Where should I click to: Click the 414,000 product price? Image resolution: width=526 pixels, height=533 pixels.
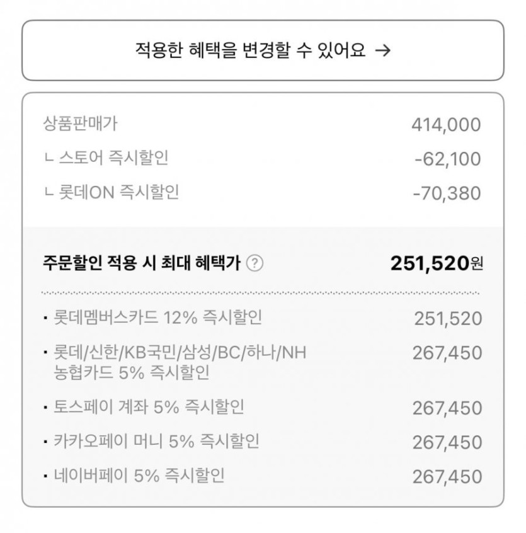pyautogui.click(x=446, y=125)
